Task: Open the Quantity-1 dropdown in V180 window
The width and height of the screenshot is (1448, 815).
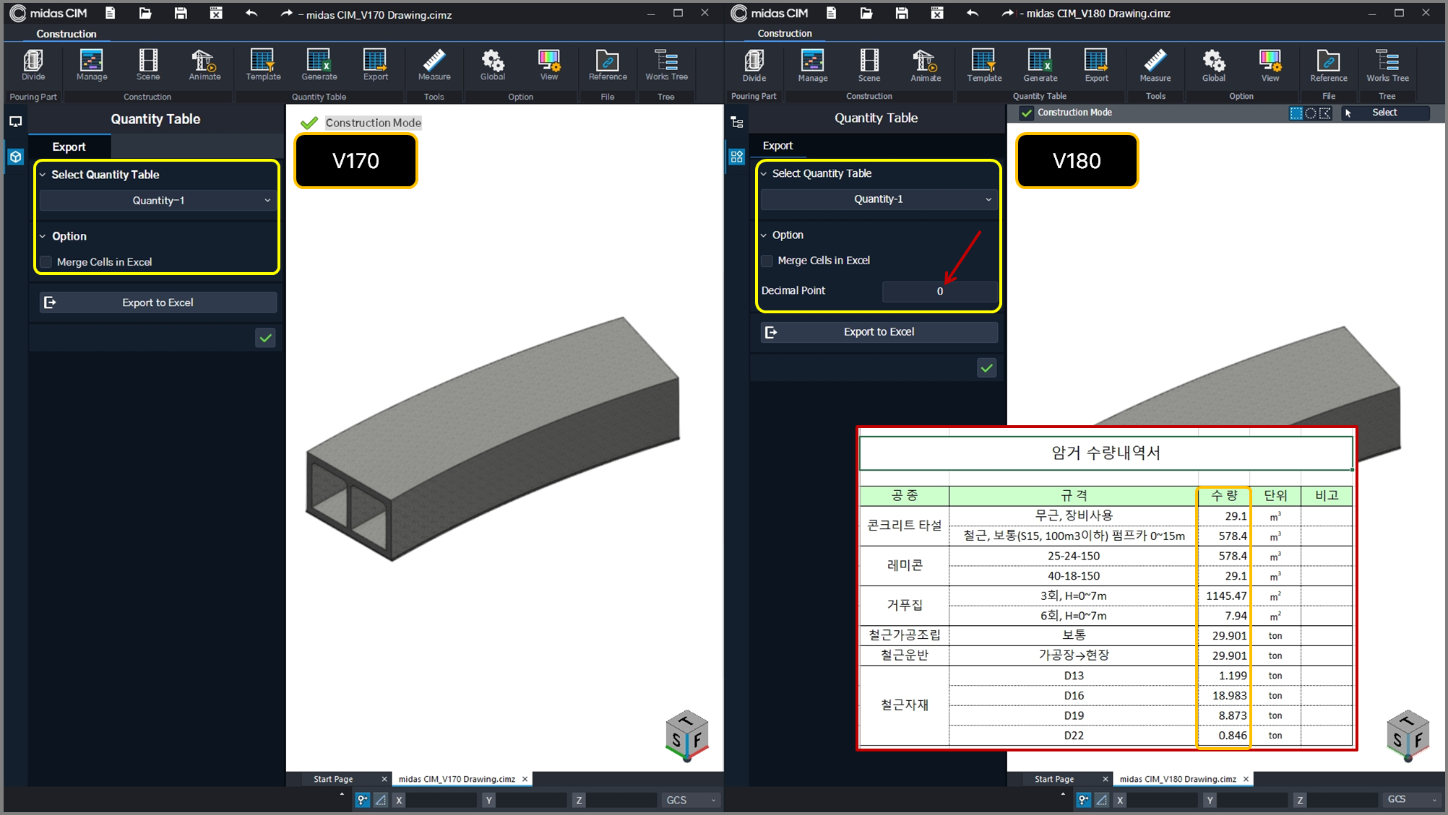Action: [x=879, y=199]
